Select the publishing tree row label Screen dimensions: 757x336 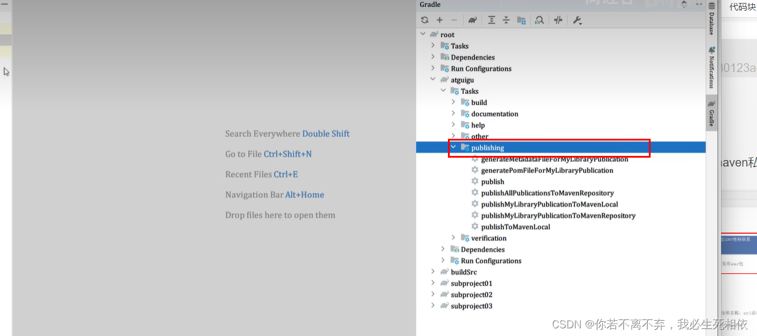pos(488,148)
